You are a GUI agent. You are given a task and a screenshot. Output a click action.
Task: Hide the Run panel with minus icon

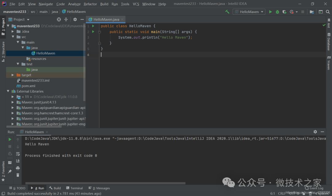[322, 132]
